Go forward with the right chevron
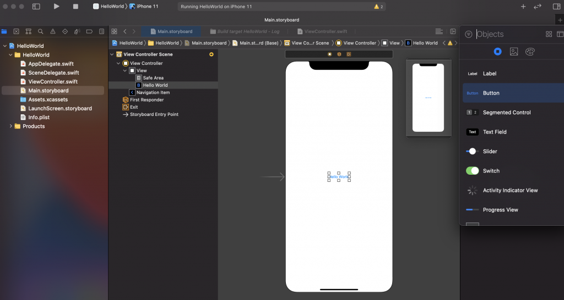 [134, 31]
